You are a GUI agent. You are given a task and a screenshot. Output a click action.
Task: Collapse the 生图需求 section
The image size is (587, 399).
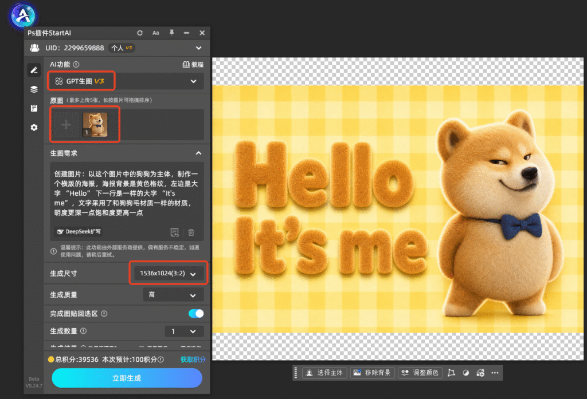(198, 153)
